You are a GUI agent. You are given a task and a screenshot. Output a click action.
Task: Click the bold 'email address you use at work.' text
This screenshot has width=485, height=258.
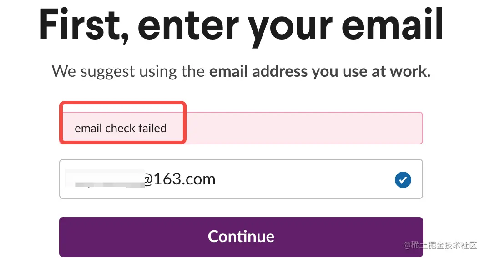[x=320, y=71]
